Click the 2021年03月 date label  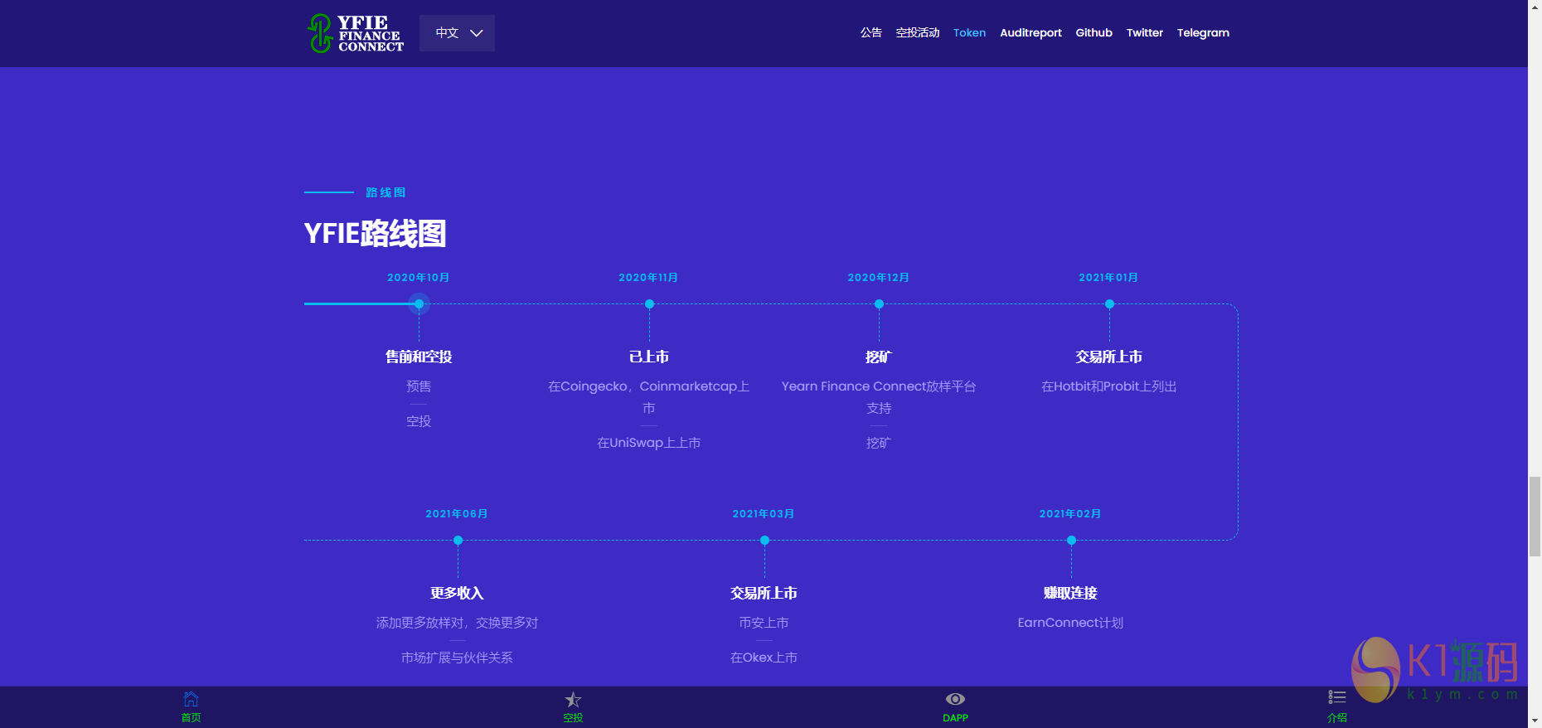764,514
